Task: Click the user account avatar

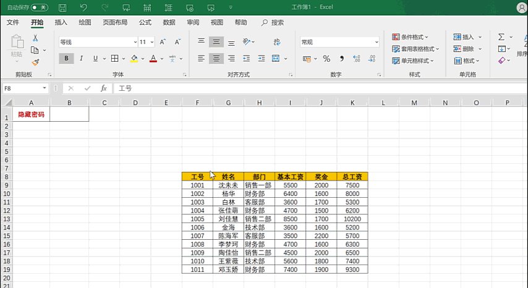Action: point(522,7)
